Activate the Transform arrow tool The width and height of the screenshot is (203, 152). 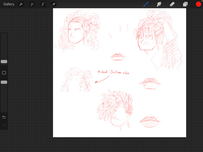tap(54, 4)
